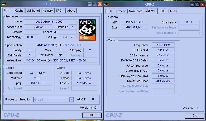This screenshot has height=121, width=206.
Task: Click the L1 Code cache value
Action: click(84, 78)
